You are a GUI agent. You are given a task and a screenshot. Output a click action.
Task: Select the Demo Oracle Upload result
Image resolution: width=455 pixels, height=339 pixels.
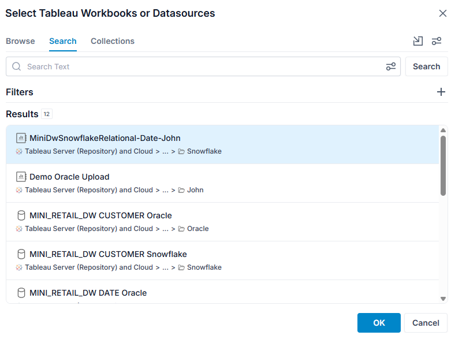pos(222,183)
